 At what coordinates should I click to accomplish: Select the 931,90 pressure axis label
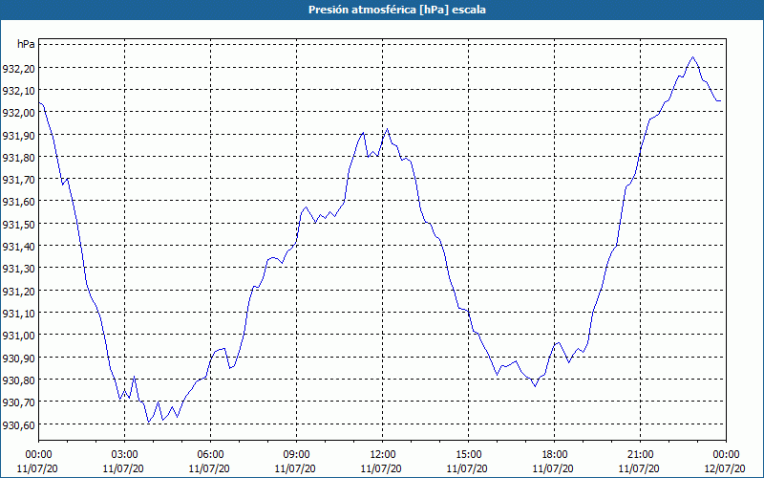tap(19, 136)
